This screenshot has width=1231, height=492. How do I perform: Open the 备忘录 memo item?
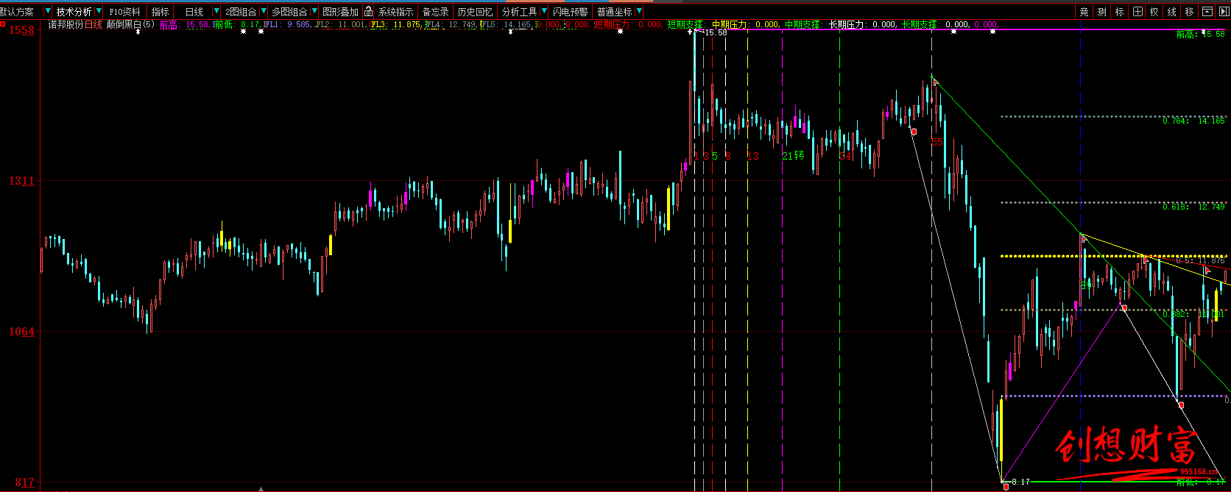tap(435, 12)
